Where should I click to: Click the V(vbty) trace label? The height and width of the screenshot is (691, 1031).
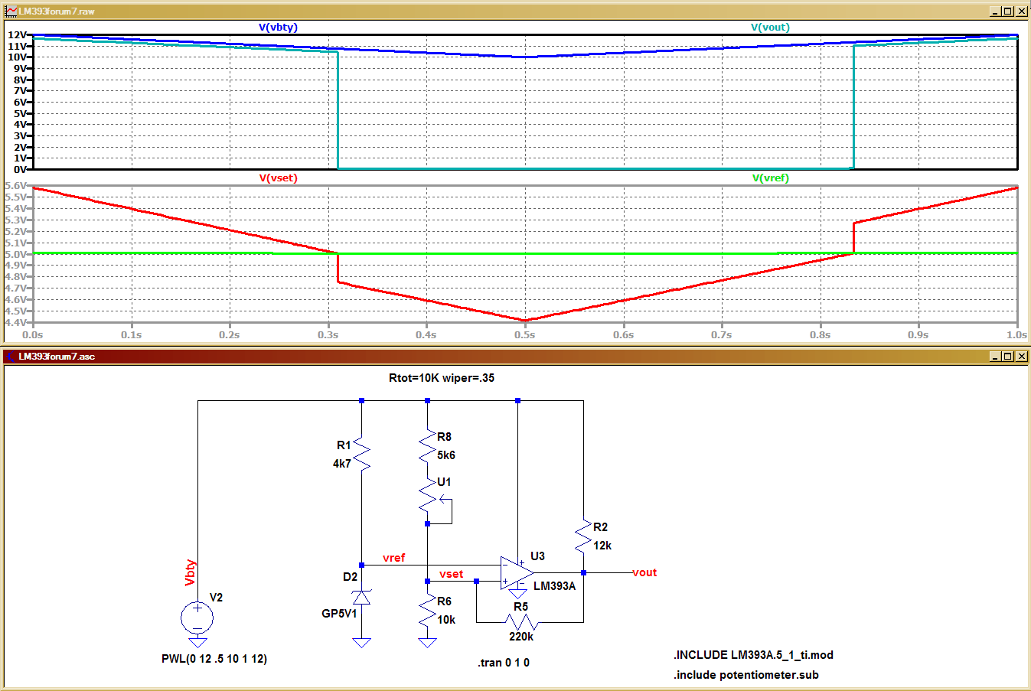(278, 27)
